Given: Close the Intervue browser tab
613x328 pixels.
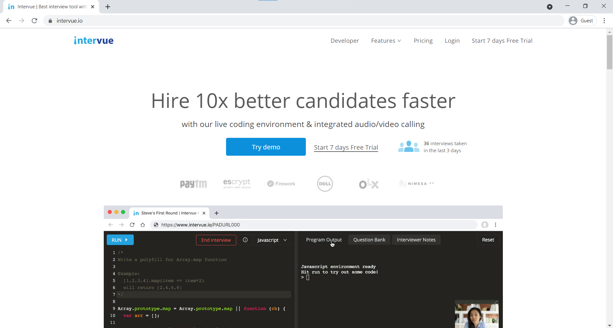Looking at the screenshot, I should pos(93,7).
